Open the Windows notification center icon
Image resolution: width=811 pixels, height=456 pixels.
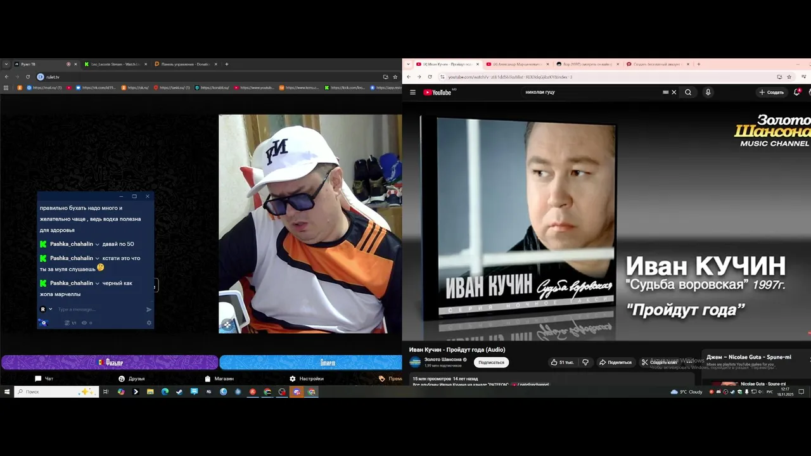click(801, 392)
